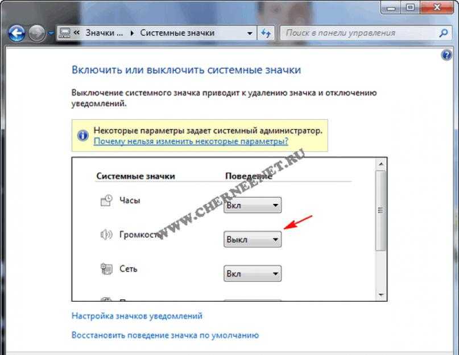Click the greyed Forward navigation button
This screenshot has width=459, height=355.
click(37, 34)
